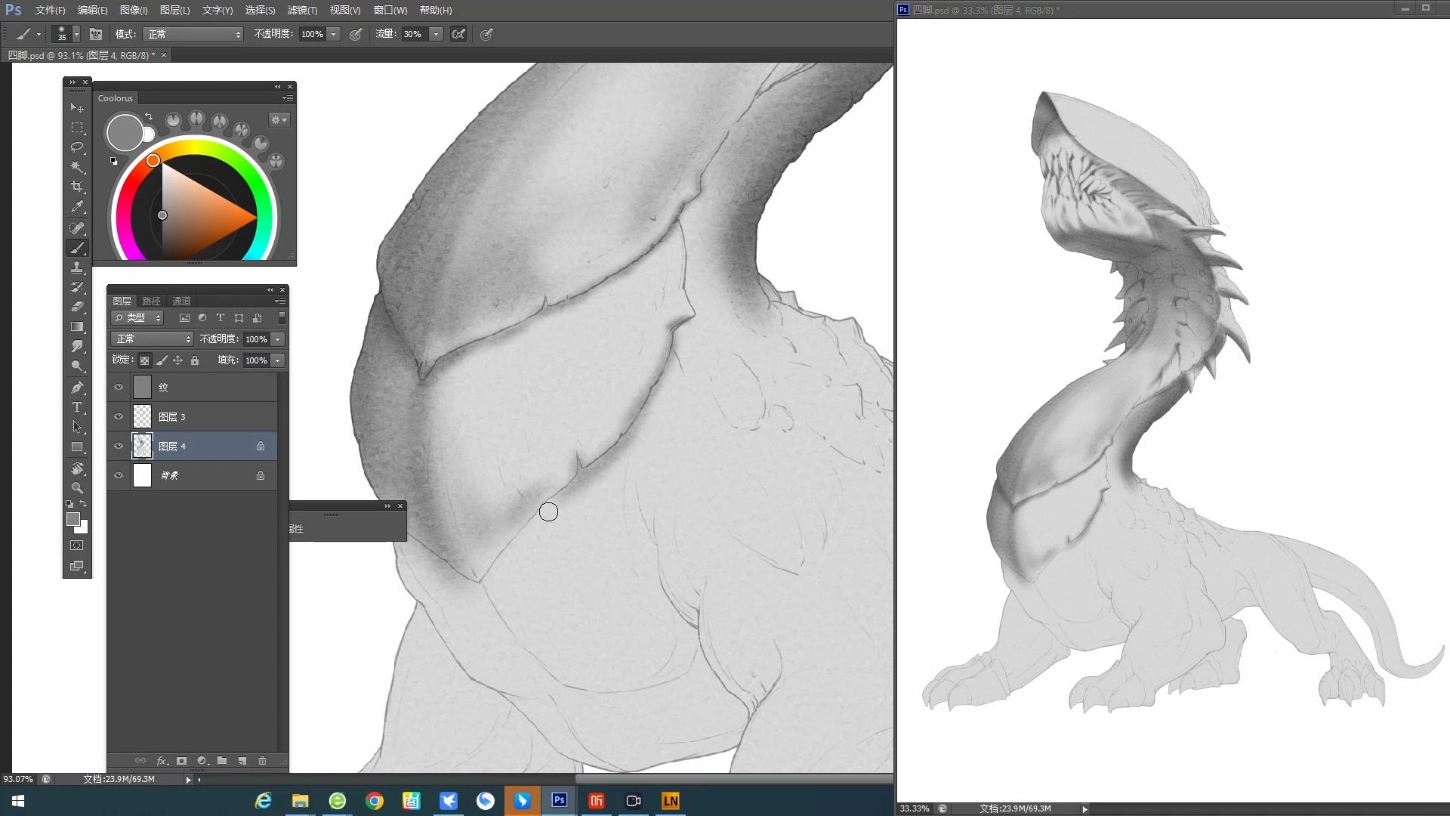Toggle pressure controls opacity
1450x816 pixels.
point(356,34)
